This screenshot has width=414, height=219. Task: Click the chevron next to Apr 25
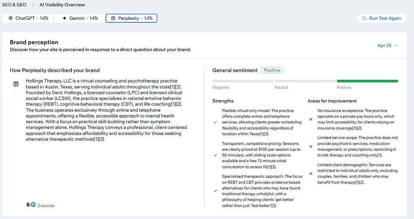coord(396,45)
